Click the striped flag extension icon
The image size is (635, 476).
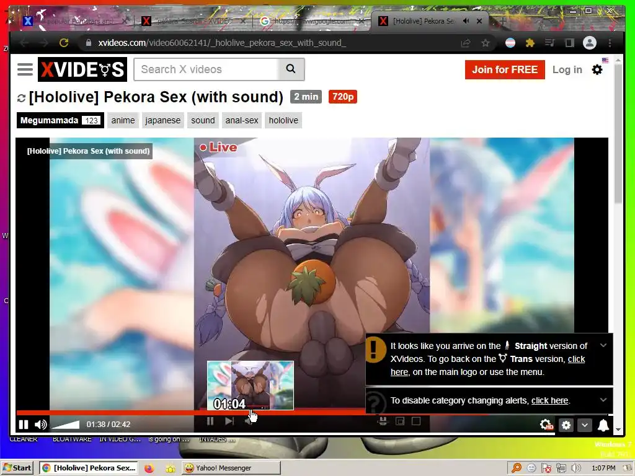tap(510, 43)
